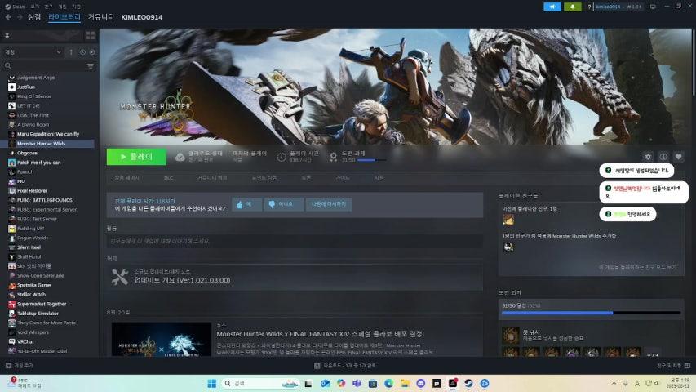Click the library search field
This screenshot has height=392, width=696.
[x=44, y=66]
